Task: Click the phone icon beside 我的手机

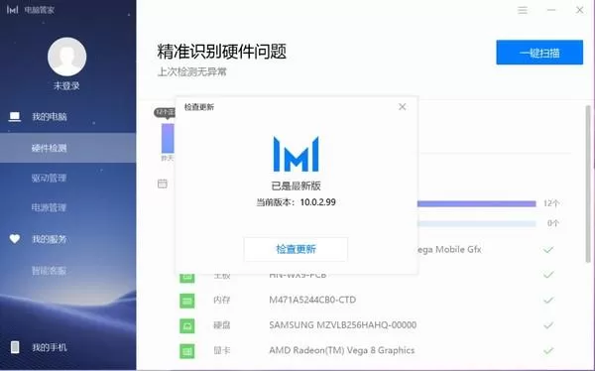Action: tap(15, 347)
